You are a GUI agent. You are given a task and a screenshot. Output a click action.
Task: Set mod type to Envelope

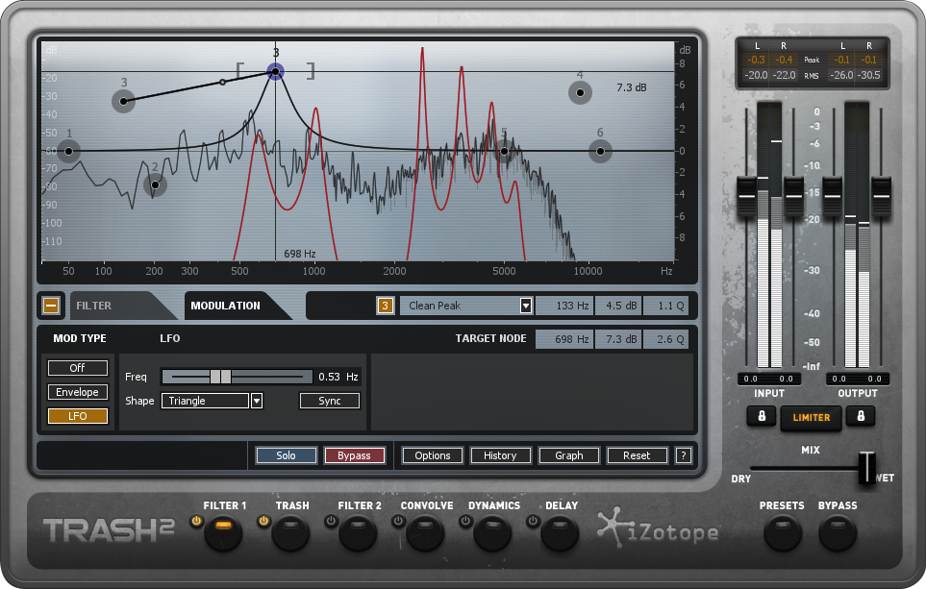[77, 392]
